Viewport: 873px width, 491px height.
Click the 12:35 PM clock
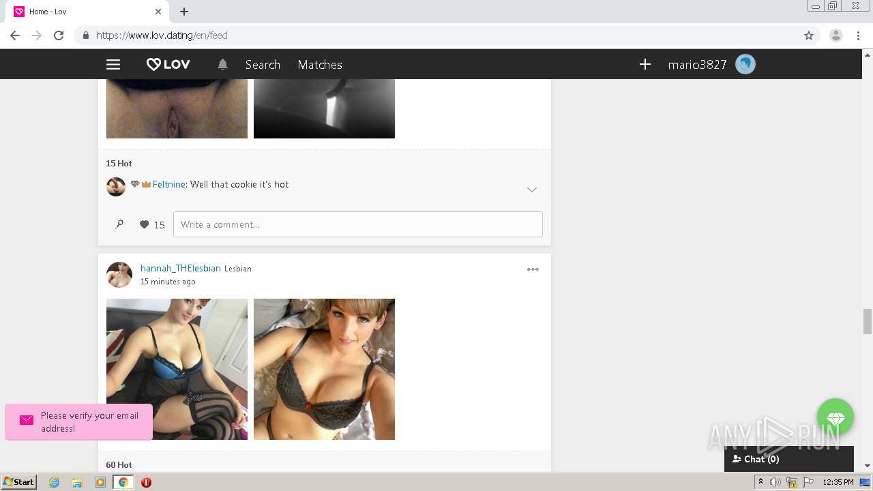pos(838,482)
